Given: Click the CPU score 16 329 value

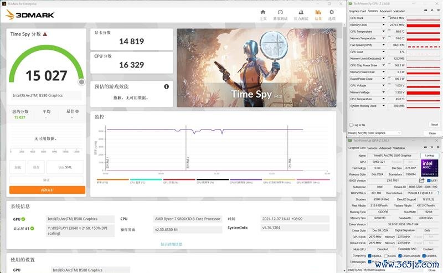Looking at the screenshot, I should 131,65.
